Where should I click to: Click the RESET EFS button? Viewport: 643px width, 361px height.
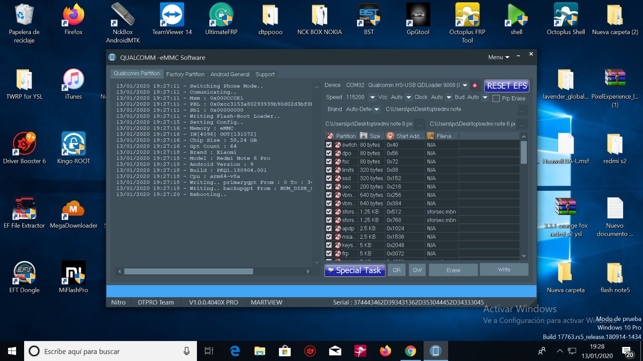click(507, 85)
